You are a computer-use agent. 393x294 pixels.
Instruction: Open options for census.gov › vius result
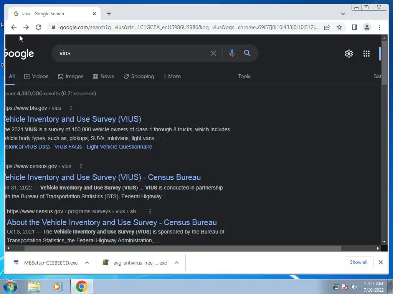tap(81, 166)
